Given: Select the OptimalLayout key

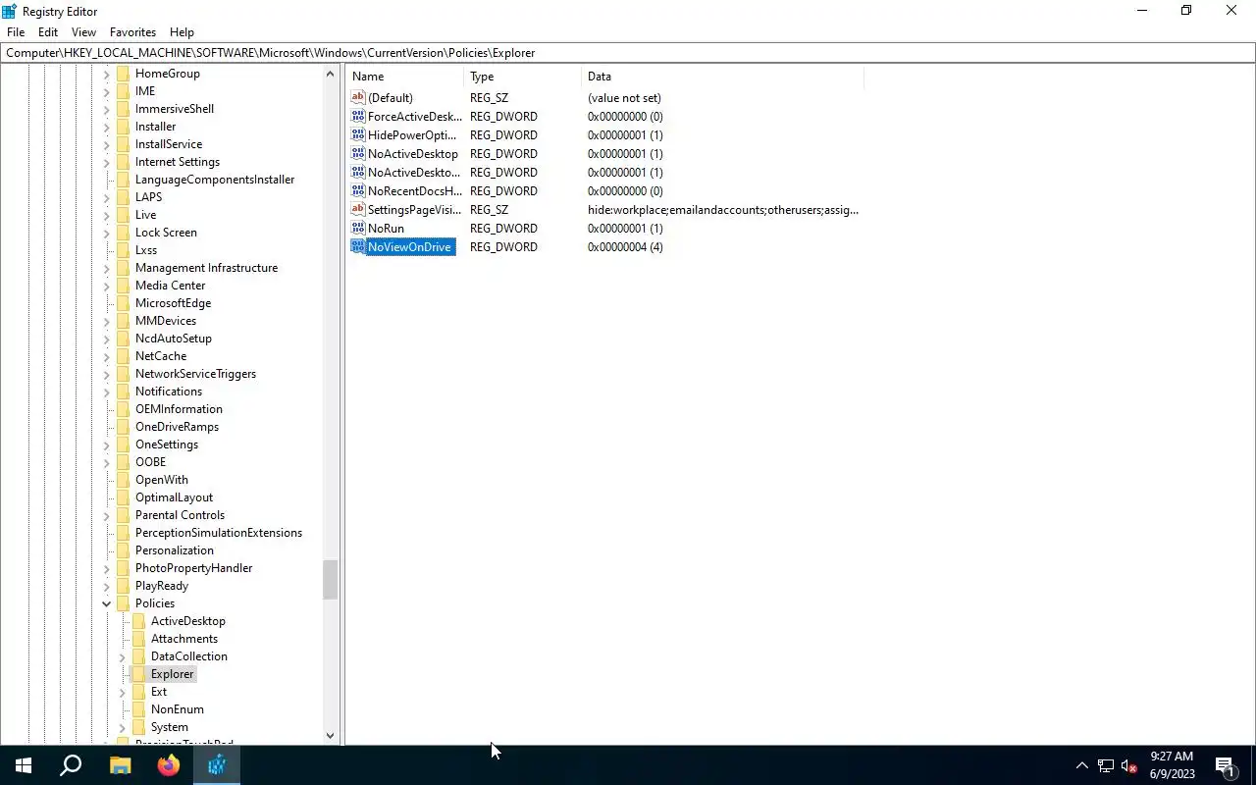Looking at the screenshot, I should pyautogui.click(x=174, y=497).
